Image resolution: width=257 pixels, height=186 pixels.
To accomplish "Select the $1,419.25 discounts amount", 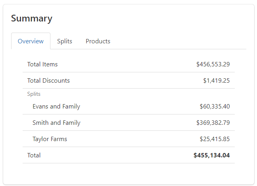I will click(216, 80).
